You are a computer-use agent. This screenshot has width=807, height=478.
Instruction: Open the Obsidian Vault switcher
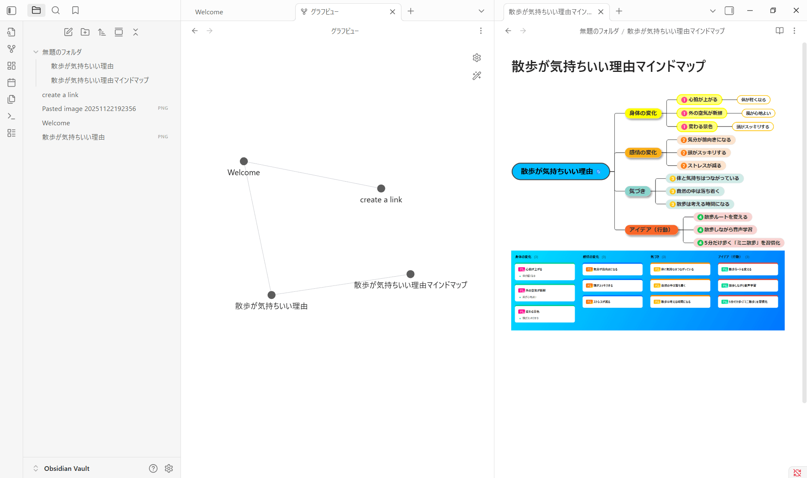(61, 468)
